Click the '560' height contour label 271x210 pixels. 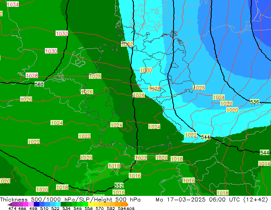(39, 84)
